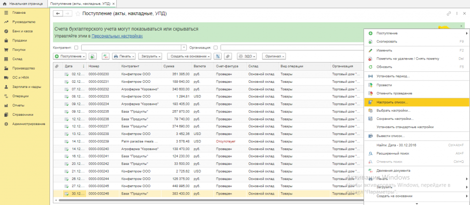Switch to the Начальная страница tab
The height and width of the screenshot is (205, 470).
point(23,4)
